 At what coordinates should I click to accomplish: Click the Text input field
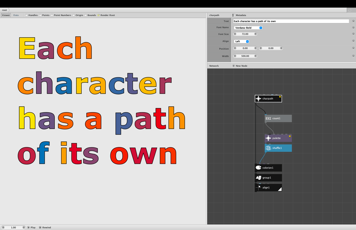point(291,21)
